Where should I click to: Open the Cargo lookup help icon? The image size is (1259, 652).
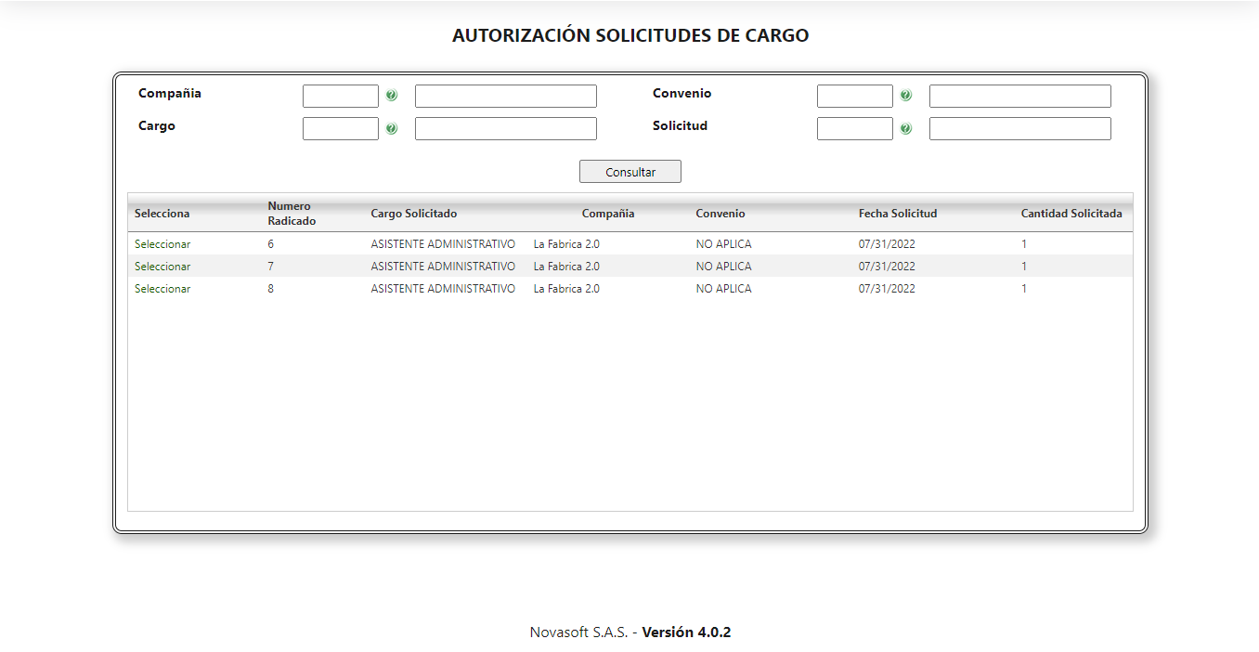[390, 128]
